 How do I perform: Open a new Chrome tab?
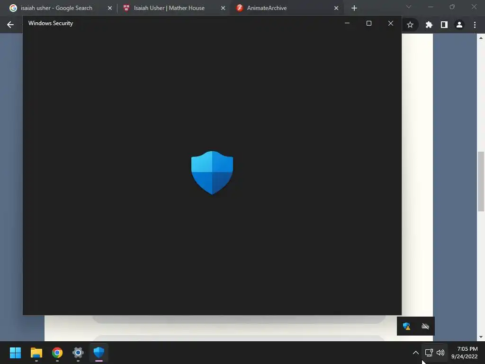[354, 8]
